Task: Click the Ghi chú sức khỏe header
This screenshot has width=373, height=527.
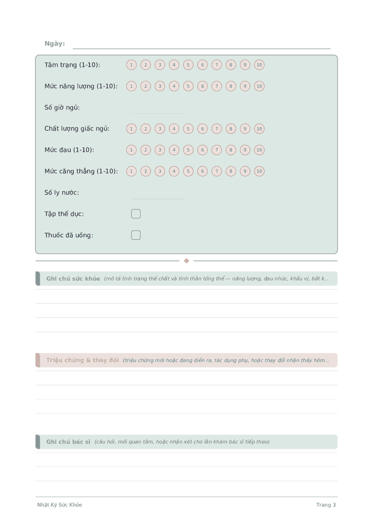Action: click(x=186, y=278)
